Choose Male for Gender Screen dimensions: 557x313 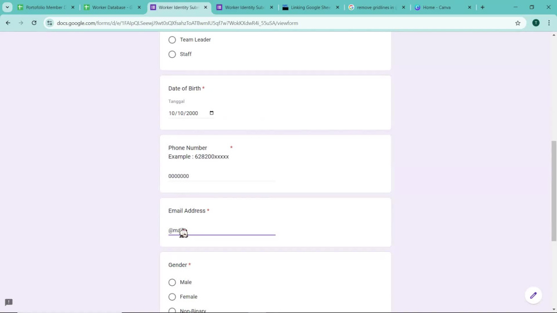[x=172, y=282]
